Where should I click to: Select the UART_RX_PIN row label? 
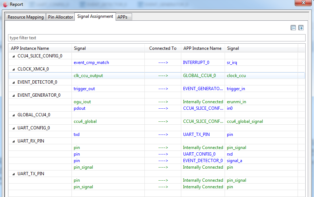[31, 141]
